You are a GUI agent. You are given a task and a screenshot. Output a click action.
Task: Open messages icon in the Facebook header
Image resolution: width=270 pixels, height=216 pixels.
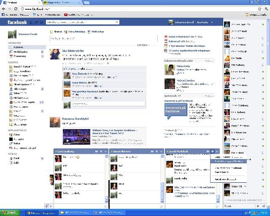click(36, 22)
